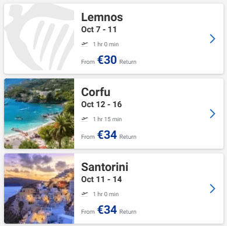
Task: Click the 1 hr 15 min duration
Action: click(107, 119)
